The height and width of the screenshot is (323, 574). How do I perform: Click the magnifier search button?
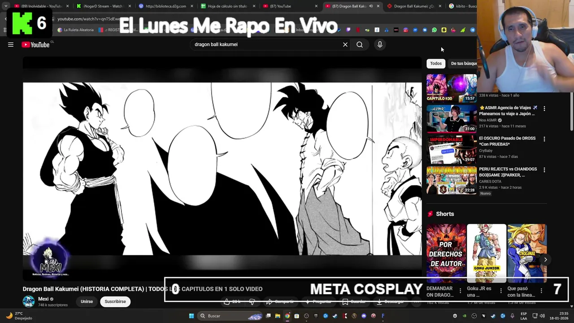pyautogui.click(x=360, y=44)
